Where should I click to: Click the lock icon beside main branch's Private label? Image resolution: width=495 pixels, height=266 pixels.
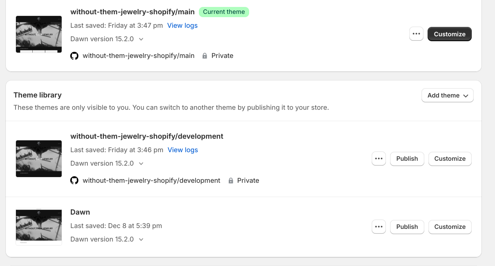(x=205, y=56)
